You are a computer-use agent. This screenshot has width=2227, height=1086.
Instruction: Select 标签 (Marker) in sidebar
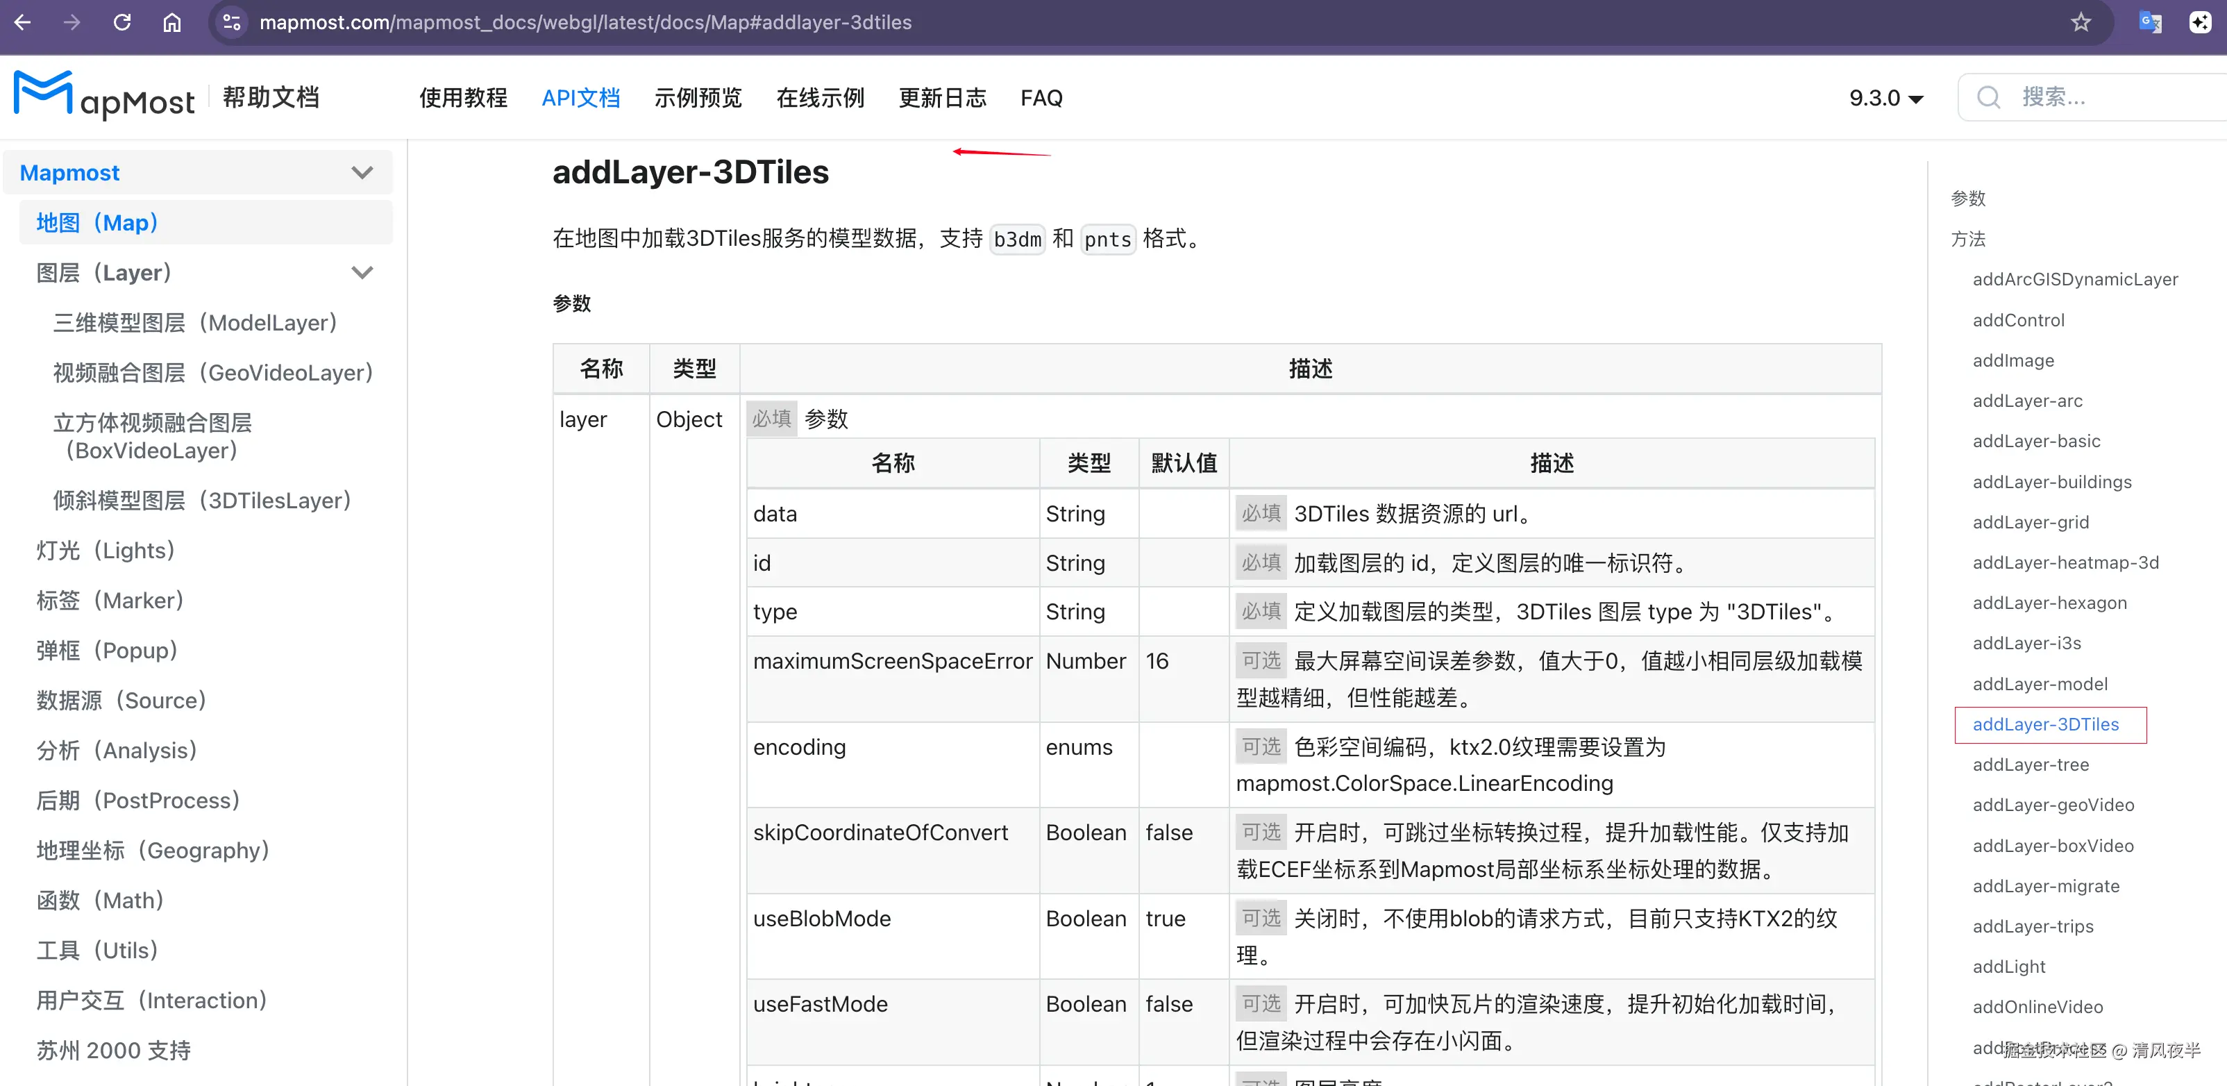110,601
